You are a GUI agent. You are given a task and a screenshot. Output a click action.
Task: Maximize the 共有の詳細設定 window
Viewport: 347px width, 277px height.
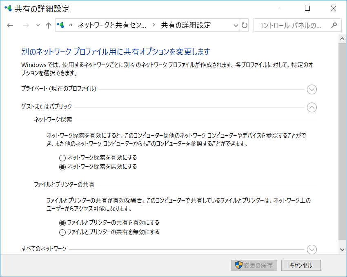point(307,8)
